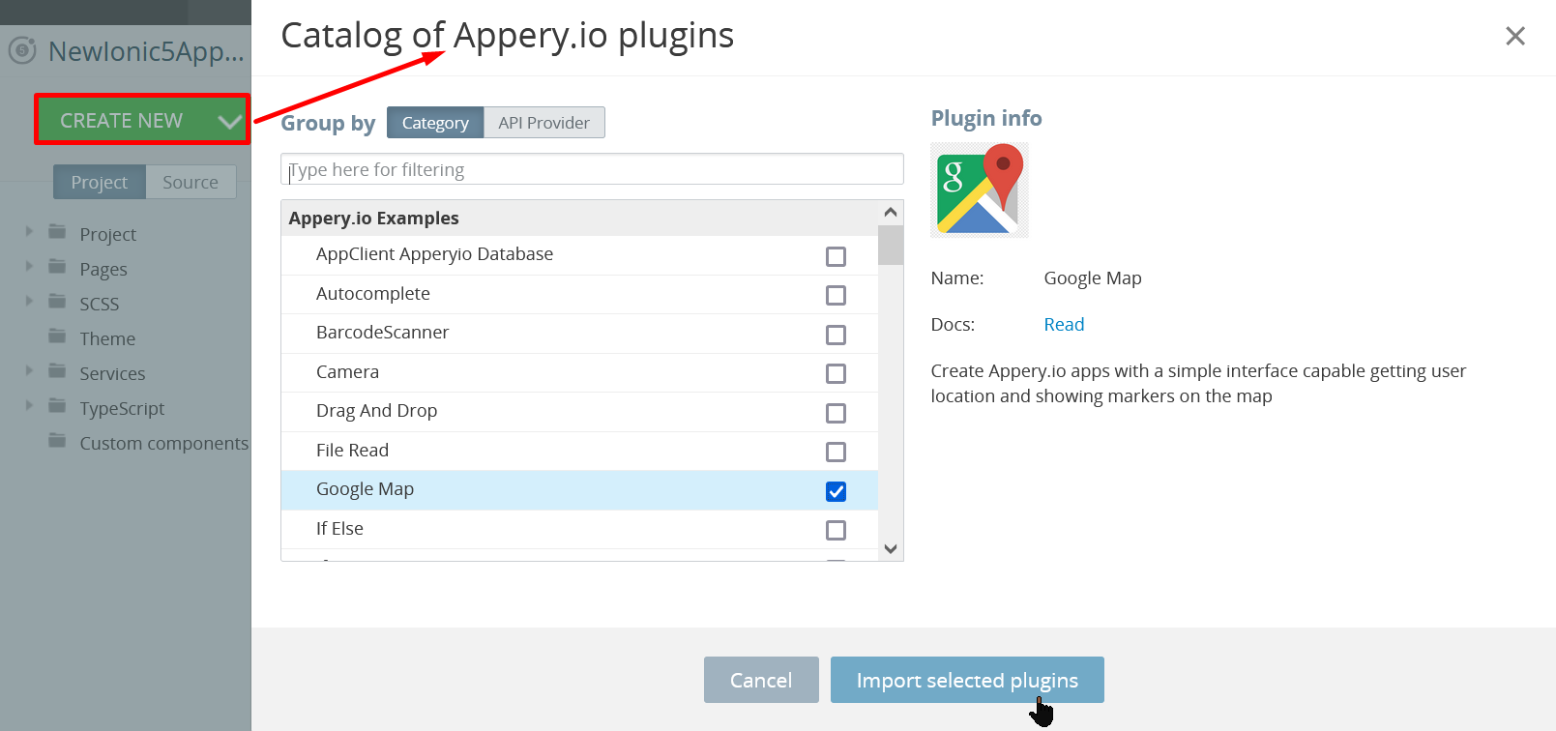1556x731 pixels.
Task: Cancel the plugin import
Action: point(761,680)
